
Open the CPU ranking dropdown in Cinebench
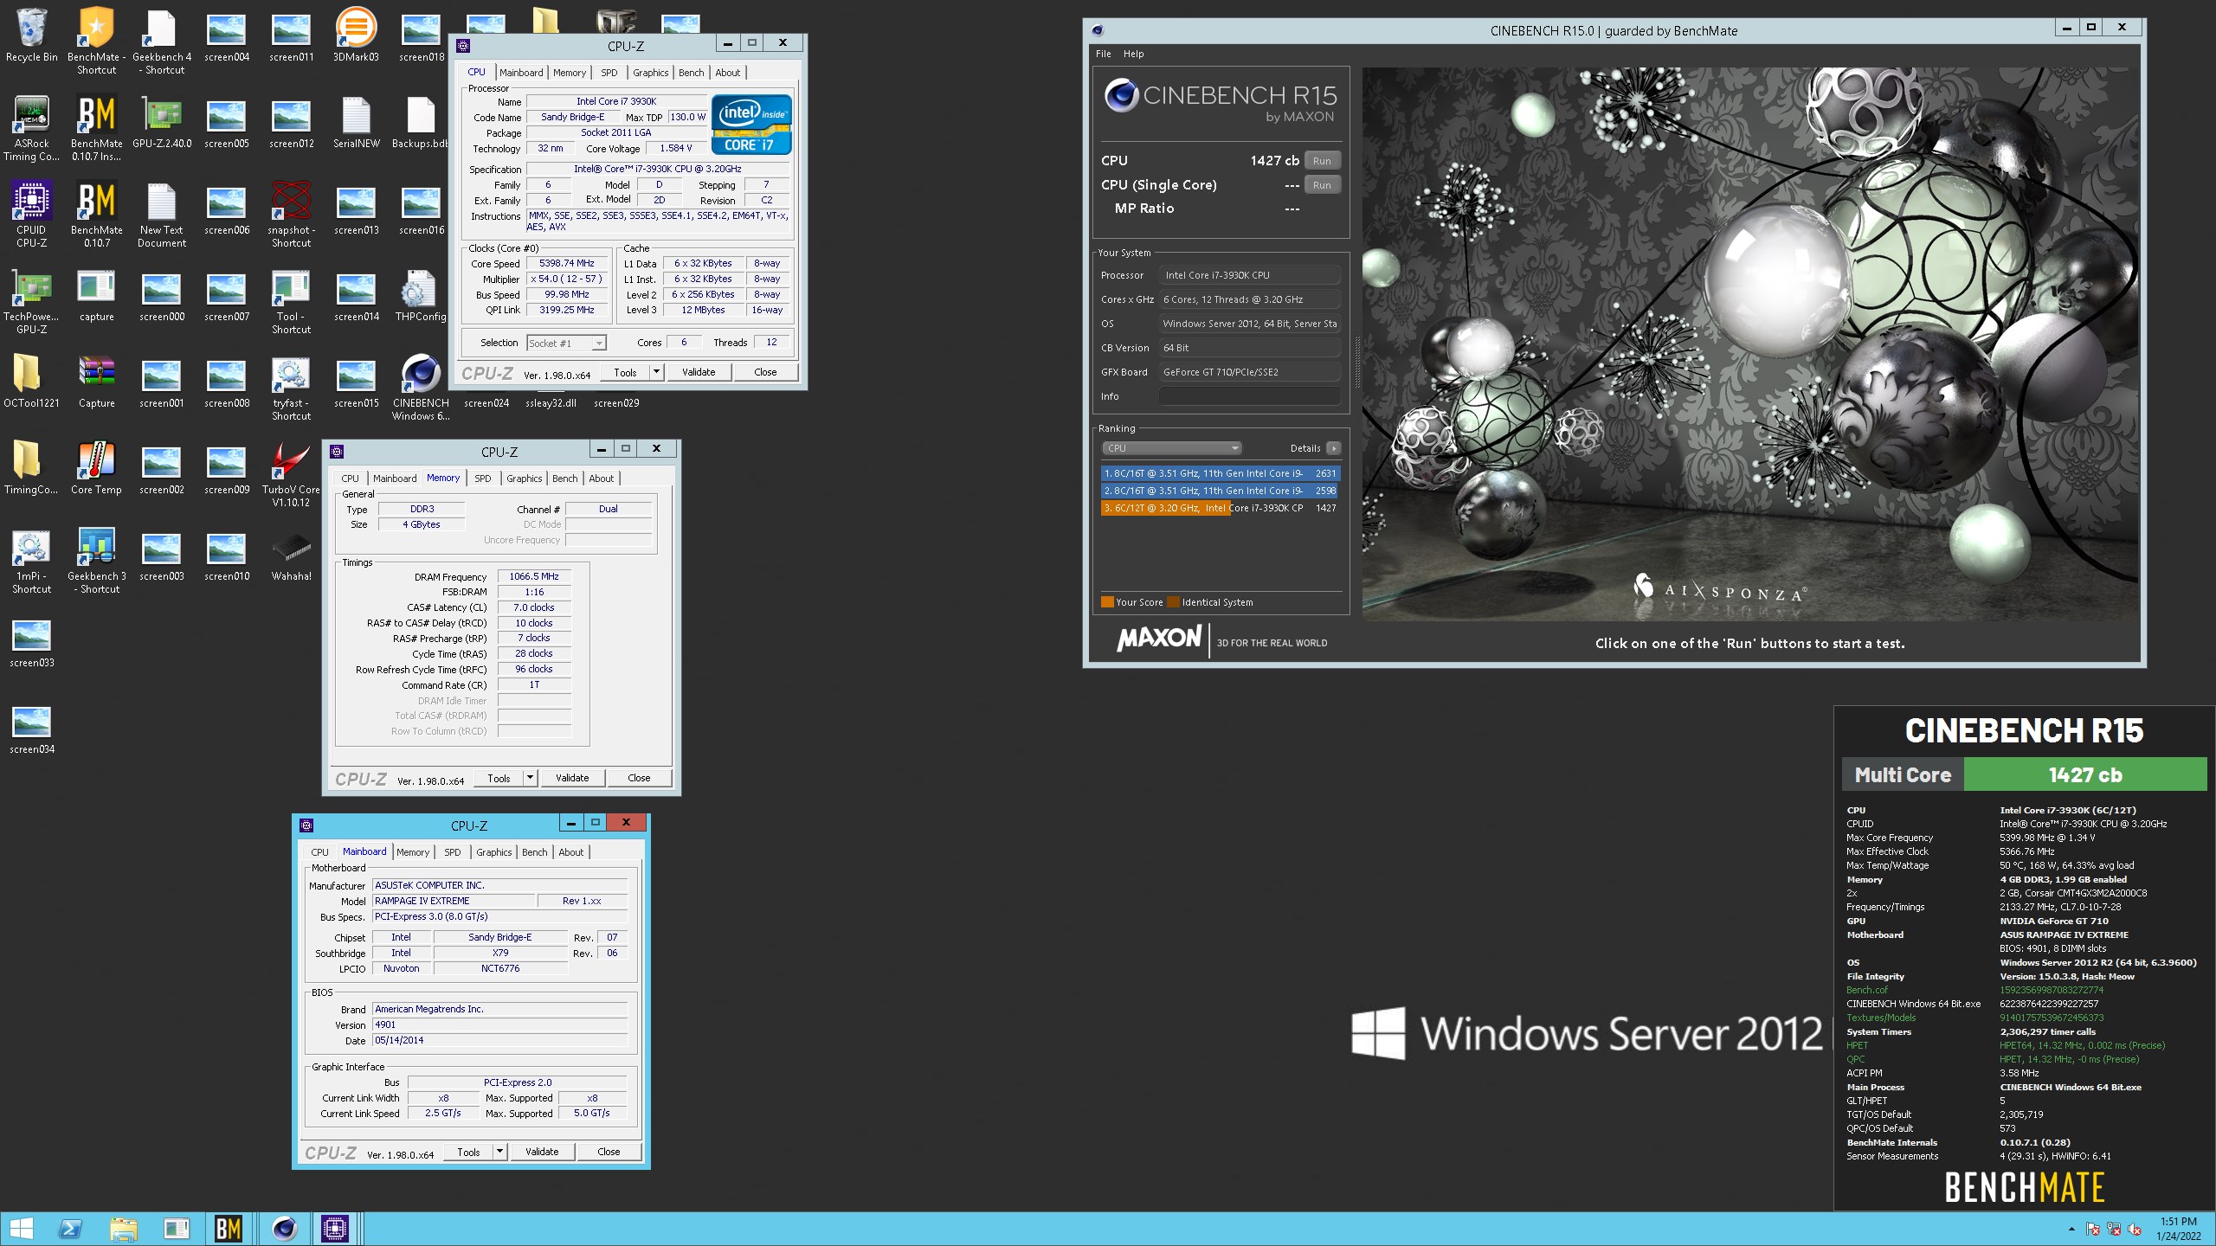pyautogui.click(x=1171, y=448)
